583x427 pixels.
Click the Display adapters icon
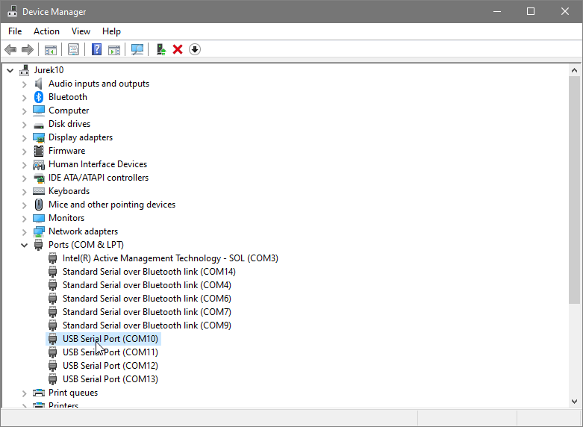click(39, 137)
